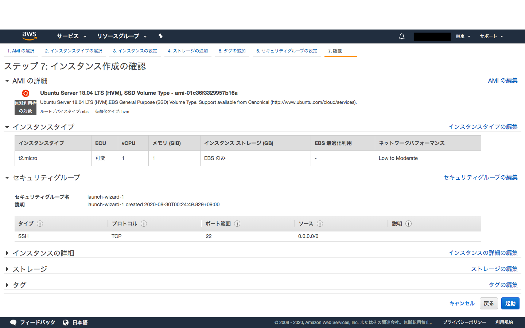Image resolution: width=525 pixels, height=328 pixels.
Task: Open the redacted account name menu
Action: tap(432, 36)
